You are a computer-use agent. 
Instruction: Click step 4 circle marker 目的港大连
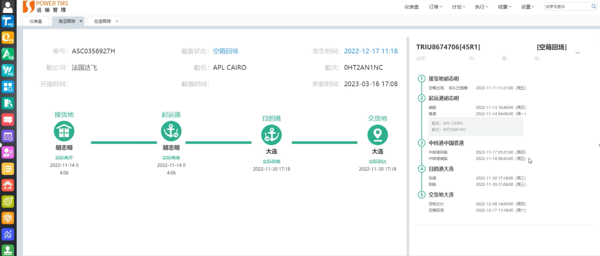(421, 169)
